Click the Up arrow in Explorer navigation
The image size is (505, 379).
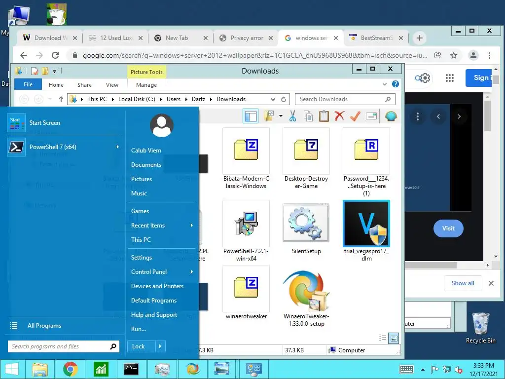pyautogui.click(x=61, y=99)
